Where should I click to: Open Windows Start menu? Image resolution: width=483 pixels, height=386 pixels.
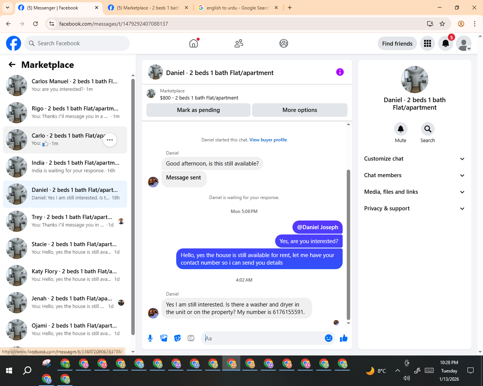(x=9, y=371)
